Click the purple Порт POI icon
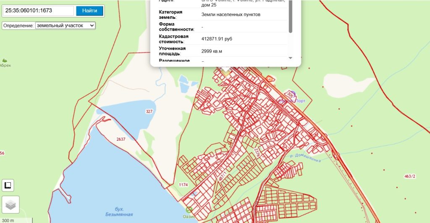430x223 pixels. coord(293,94)
